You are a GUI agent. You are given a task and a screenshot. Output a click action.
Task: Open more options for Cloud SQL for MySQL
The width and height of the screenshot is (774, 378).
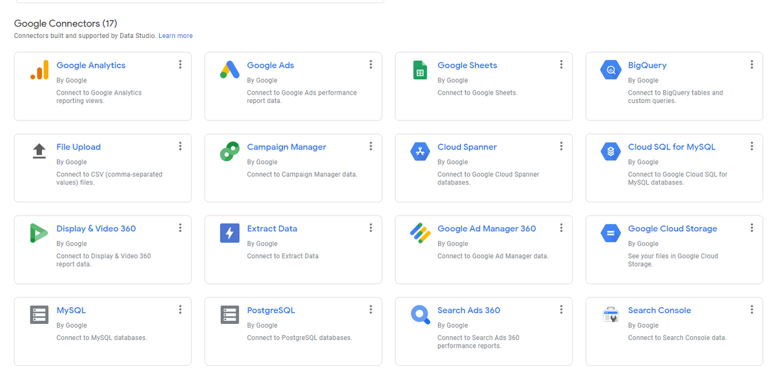(x=751, y=146)
